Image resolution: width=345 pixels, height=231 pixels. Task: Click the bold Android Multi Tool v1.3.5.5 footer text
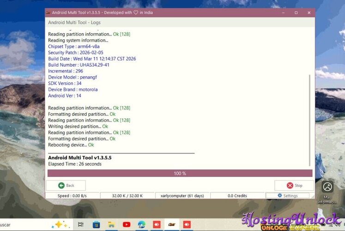point(79,158)
